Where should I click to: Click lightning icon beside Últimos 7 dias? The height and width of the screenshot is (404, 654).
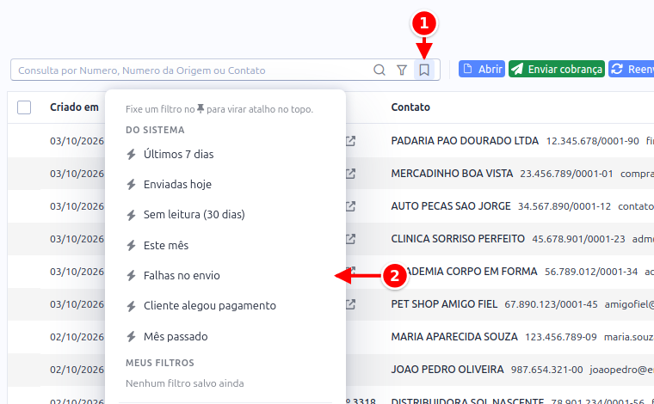coord(132,154)
